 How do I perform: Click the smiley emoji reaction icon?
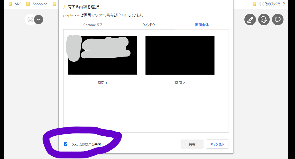tap(30, 20)
